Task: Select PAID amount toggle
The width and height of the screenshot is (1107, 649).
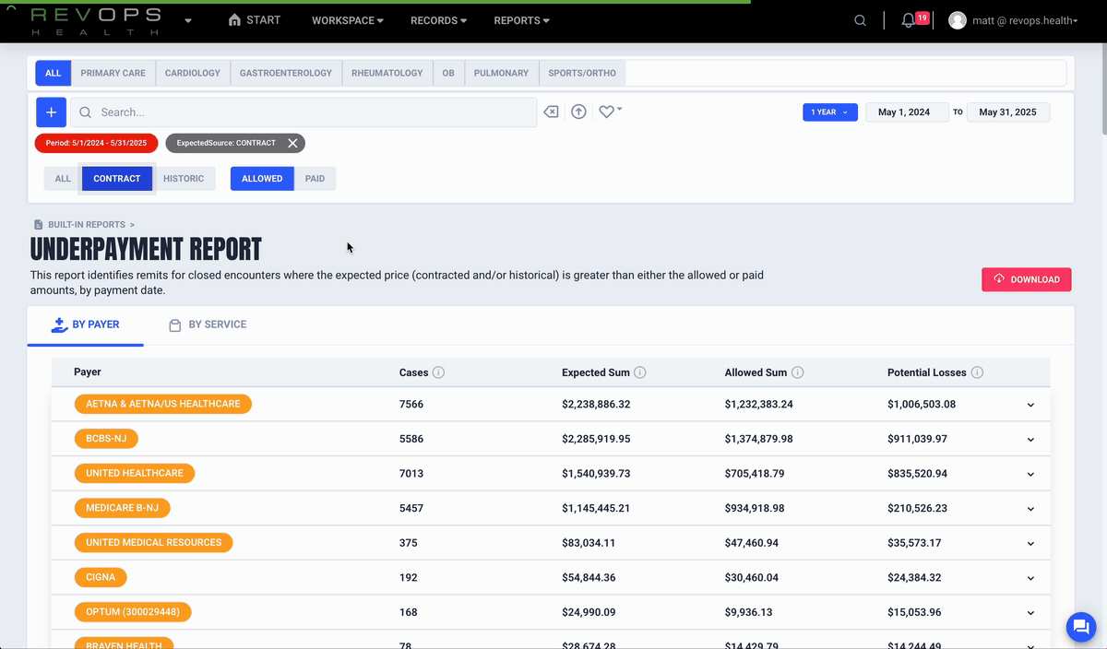Action: (315, 179)
